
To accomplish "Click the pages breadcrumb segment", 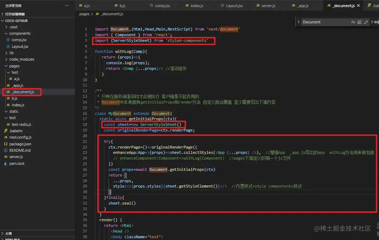I will coord(84,14).
